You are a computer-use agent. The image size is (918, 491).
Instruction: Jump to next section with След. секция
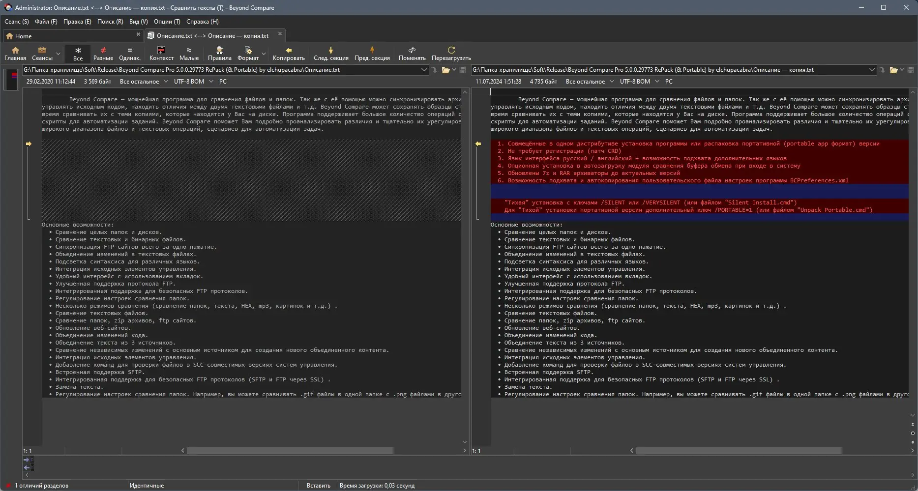331,54
